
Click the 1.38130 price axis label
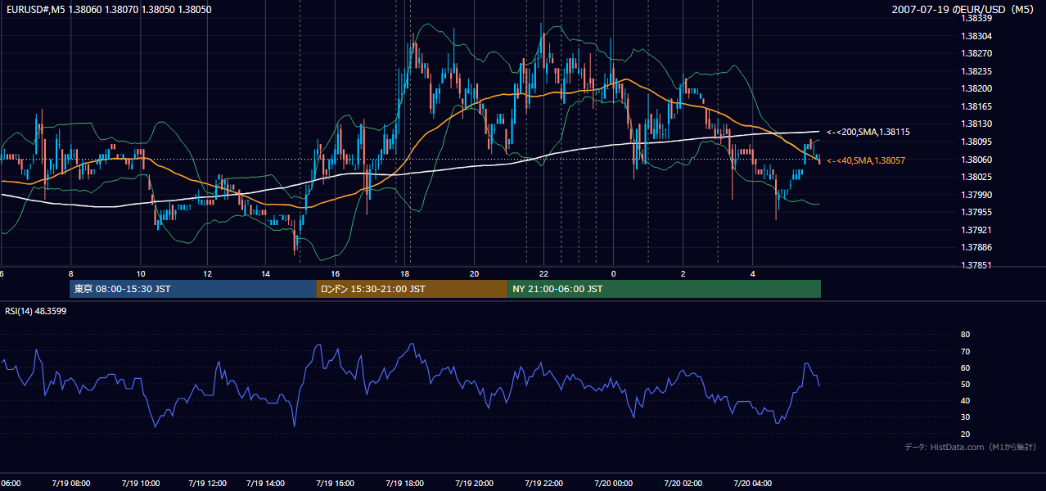pos(978,124)
